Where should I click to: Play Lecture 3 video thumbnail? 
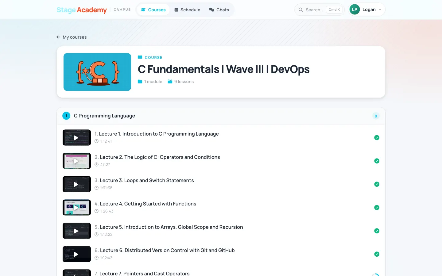coord(77,184)
